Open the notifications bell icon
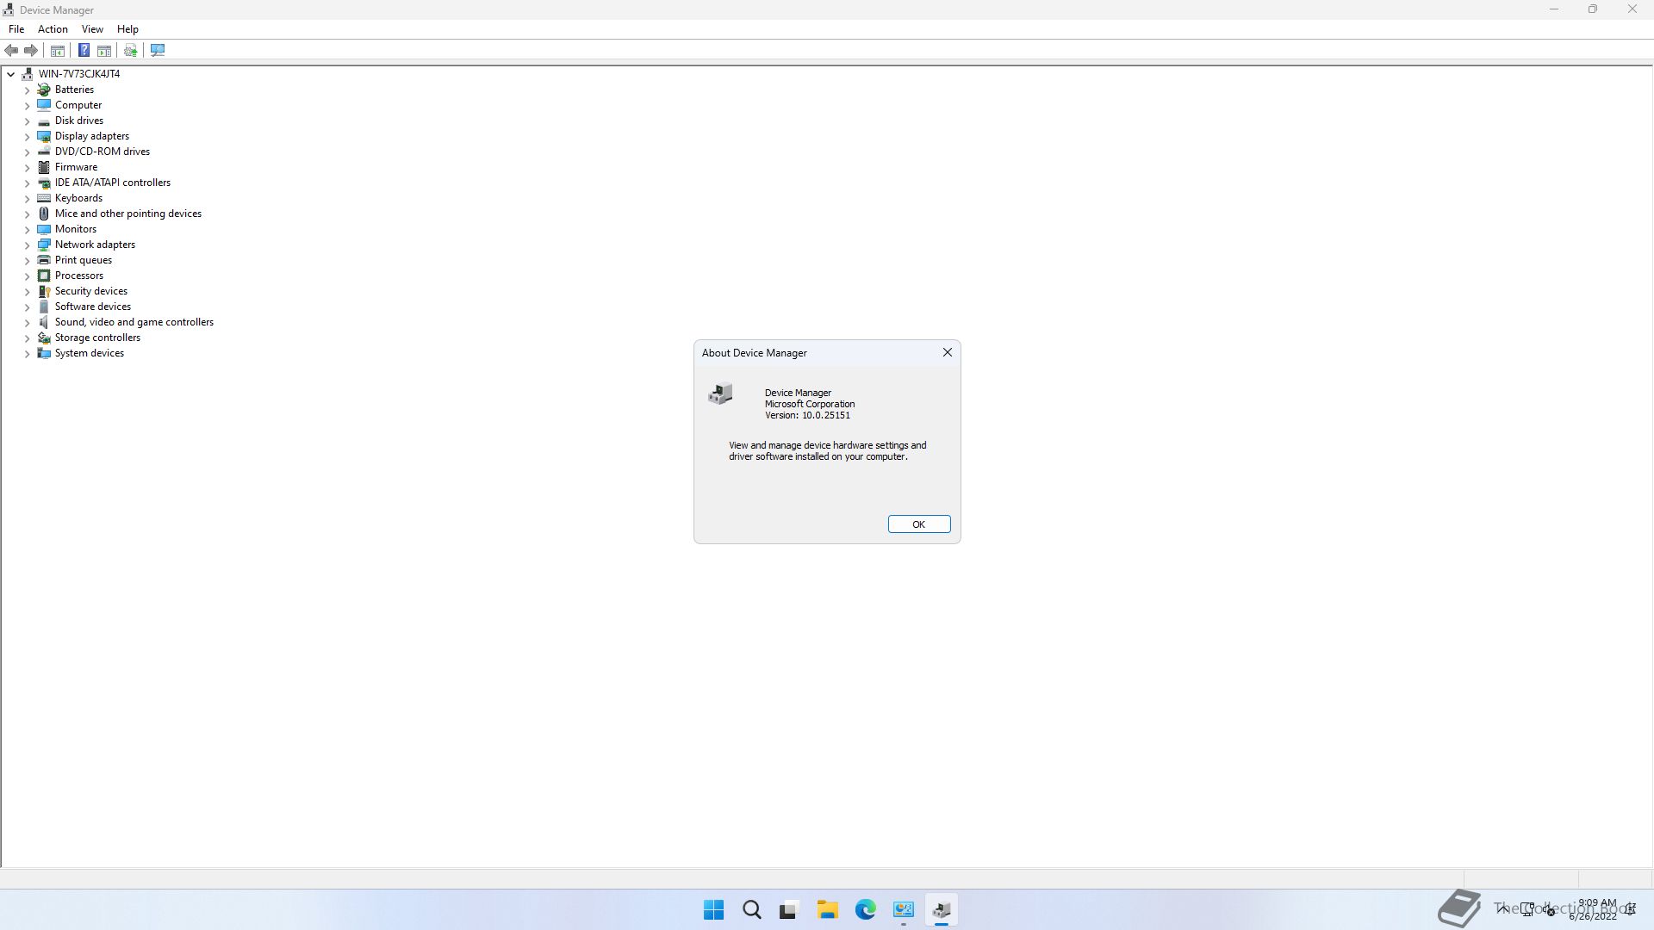The image size is (1654, 930). [x=1631, y=910]
